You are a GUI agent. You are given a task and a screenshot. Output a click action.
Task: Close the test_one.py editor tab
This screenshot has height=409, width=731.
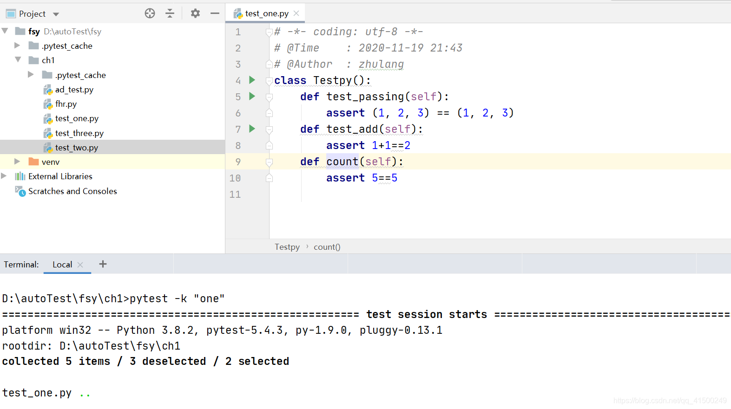click(x=296, y=13)
